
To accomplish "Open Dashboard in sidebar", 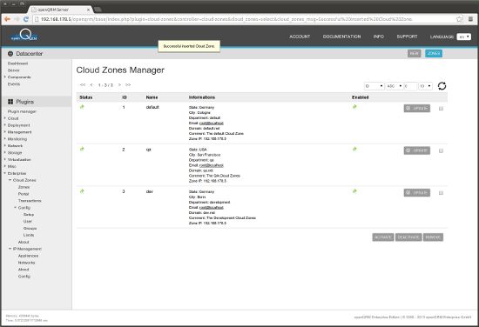I will [x=17, y=63].
